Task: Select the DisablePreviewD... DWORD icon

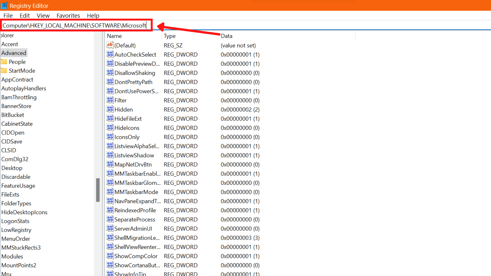Action: tap(110, 64)
